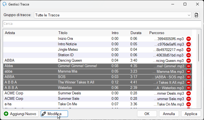Select the Intro Notizie row
This screenshot has width=204, height=120.
click(x=98, y=44)
